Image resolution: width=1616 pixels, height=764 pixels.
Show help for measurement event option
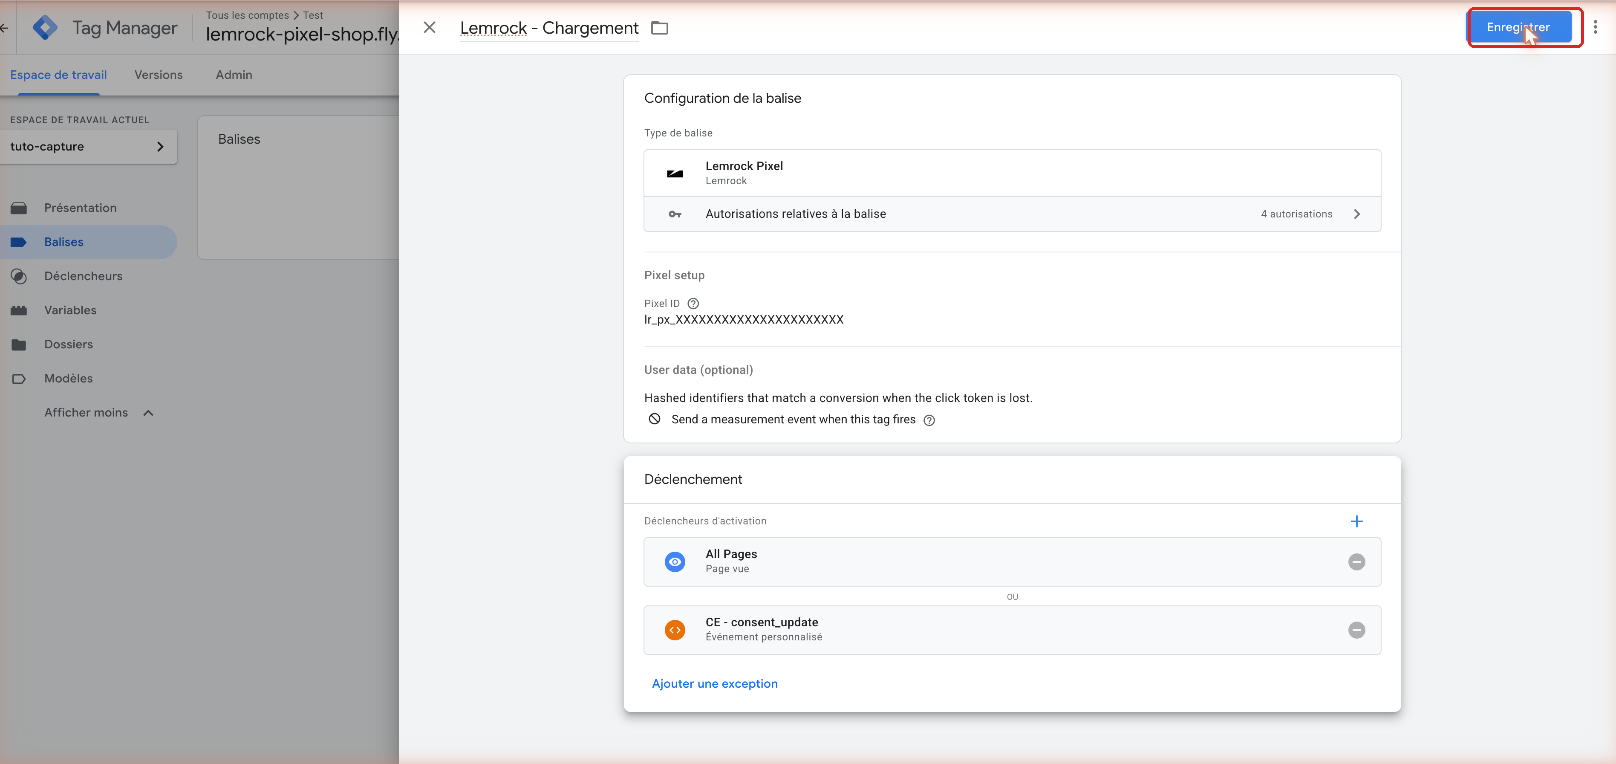pyautogui.click(x=929, y=421)
